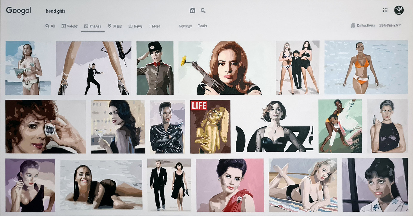
Task: Open thumbnail of woman in white bikini on beach
Action: [28, 68]
